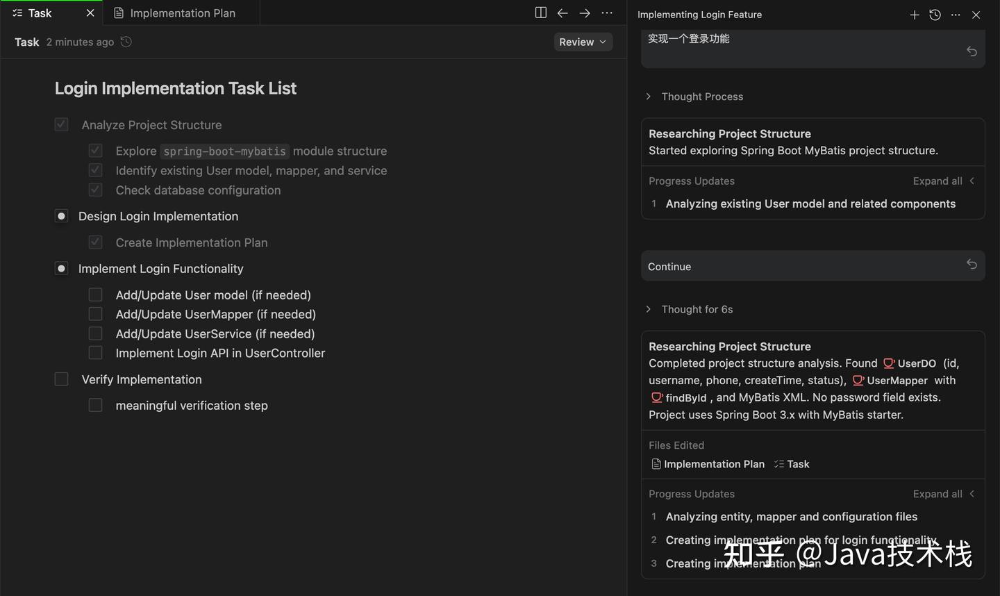Select the Task tab
This screenshot has width=1000, height=596.
coord(40,13)
